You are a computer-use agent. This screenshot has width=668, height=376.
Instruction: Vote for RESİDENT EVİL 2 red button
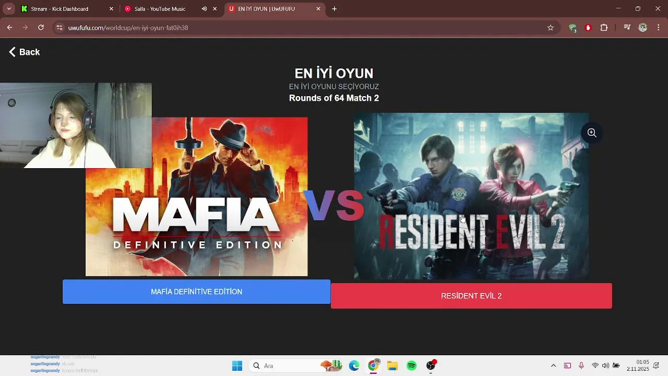pos(471,296)
